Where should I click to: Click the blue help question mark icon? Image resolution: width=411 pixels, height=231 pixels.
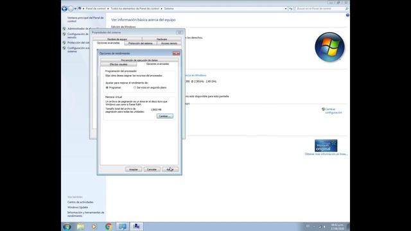[x=347, y=15]
